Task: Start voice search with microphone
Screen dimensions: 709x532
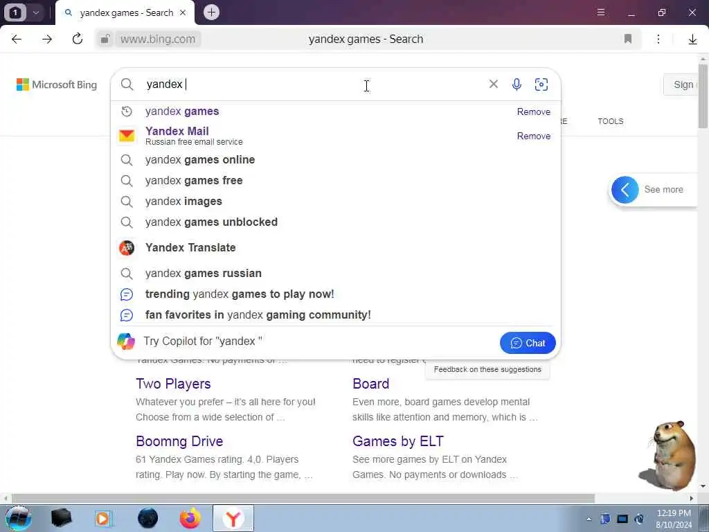Action: 517,84
